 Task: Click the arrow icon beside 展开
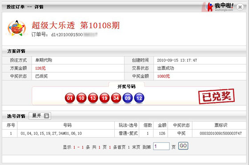pyautogui.click(x=47, y=116)
